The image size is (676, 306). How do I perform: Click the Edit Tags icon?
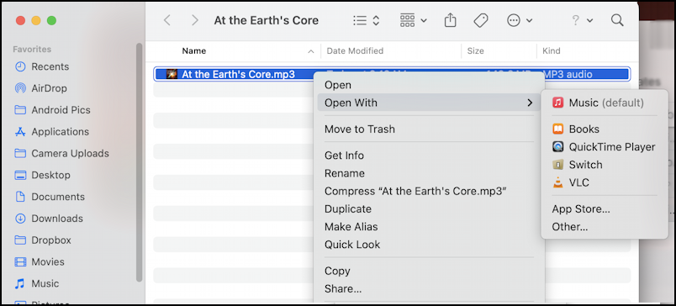[481, 20]
